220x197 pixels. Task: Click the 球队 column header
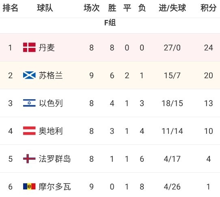(x=45, y=8)
